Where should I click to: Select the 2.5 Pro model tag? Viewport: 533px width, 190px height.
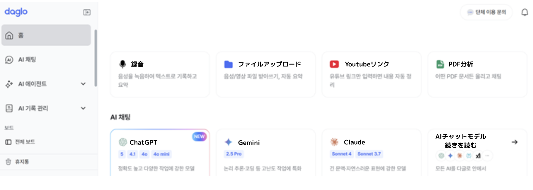(x=233, y=154)
